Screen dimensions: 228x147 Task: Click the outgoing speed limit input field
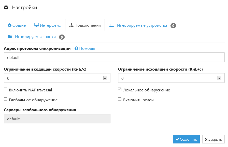click(x=171, y=78)
